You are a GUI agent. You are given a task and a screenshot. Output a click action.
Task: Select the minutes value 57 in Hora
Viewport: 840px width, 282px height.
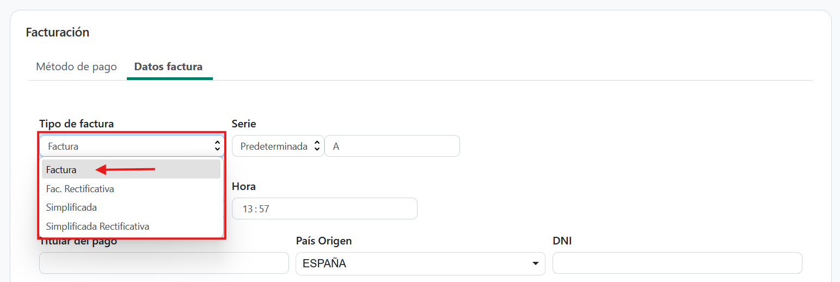point(264,209)
